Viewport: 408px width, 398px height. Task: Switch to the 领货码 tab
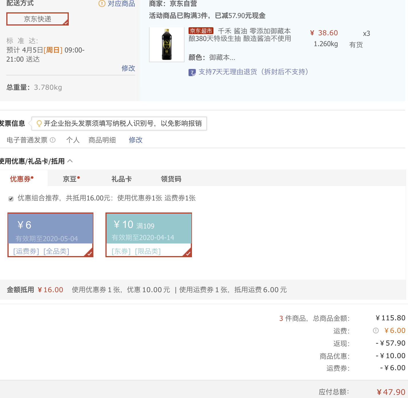171,179
